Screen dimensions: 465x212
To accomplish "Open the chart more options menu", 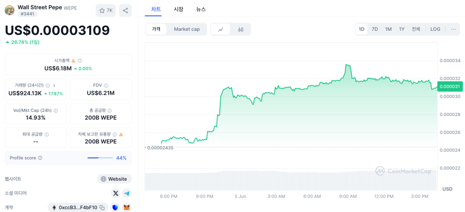I will tap(454, 29).
